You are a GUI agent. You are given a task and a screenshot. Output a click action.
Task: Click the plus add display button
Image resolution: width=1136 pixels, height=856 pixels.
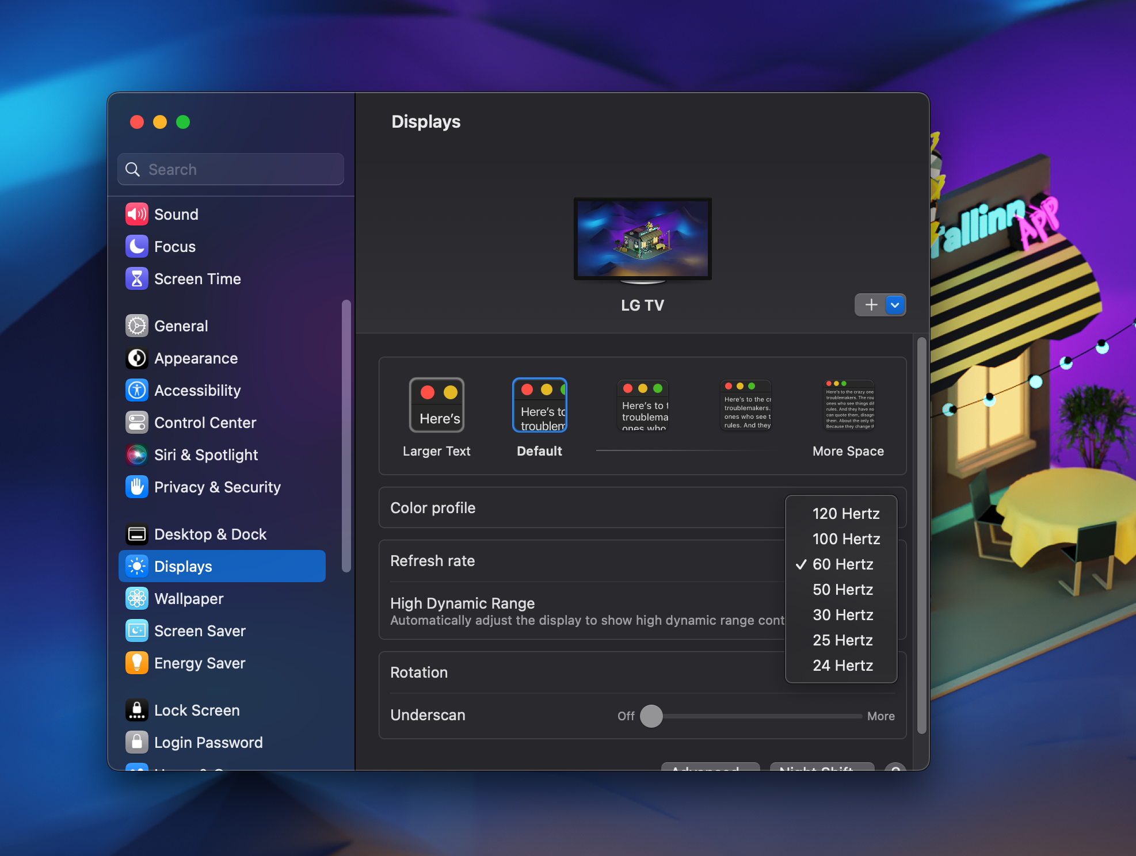pos(871,305)
